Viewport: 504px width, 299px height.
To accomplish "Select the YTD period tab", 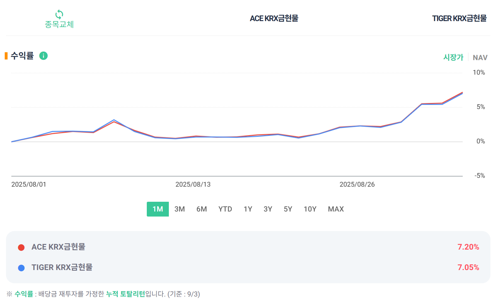I will point(225,209).
